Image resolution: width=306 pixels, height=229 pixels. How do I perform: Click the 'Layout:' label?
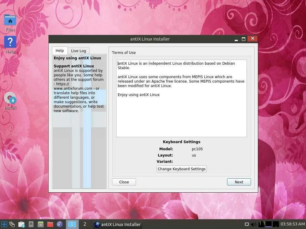pyautogui.click(x=165, y=155)
